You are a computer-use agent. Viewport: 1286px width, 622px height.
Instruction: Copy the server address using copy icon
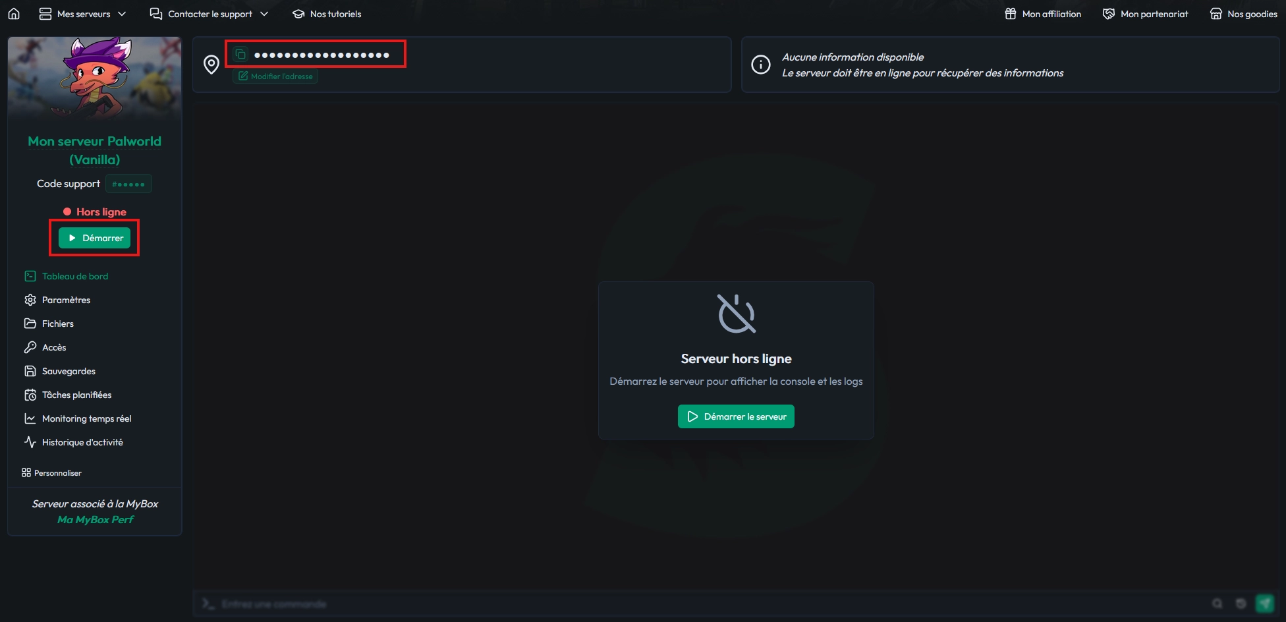tap(240, 55)
